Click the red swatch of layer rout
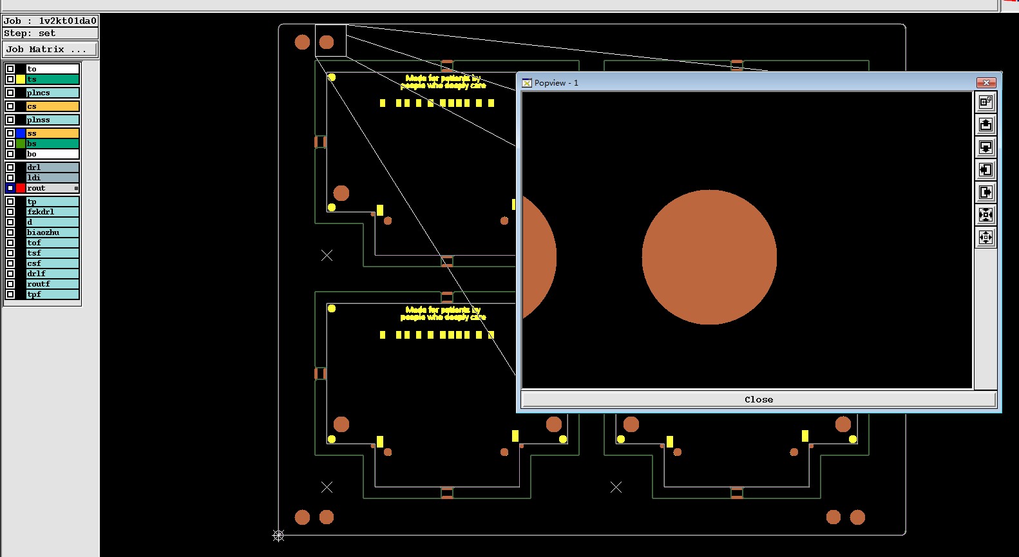 [21, 188]
